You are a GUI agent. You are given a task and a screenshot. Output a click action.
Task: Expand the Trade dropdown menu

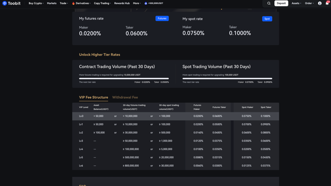[64, 4]
